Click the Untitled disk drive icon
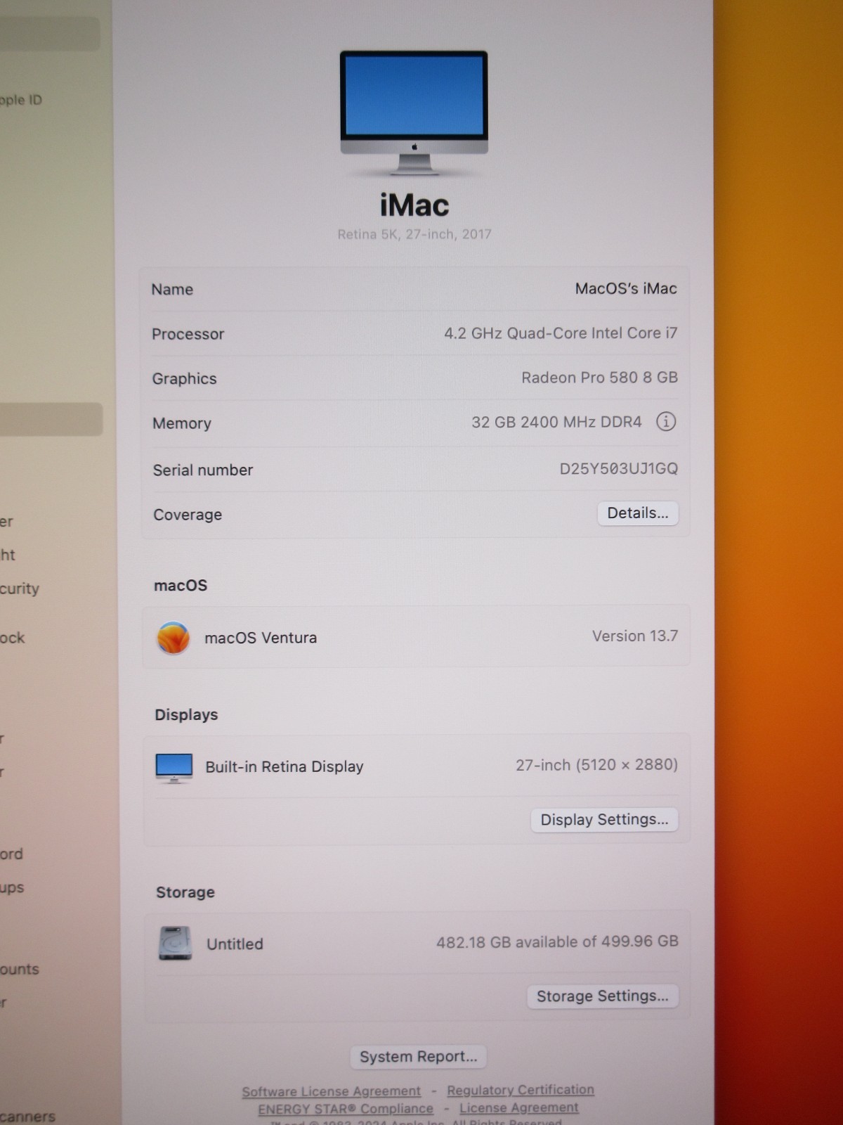 tap(175, 943)
